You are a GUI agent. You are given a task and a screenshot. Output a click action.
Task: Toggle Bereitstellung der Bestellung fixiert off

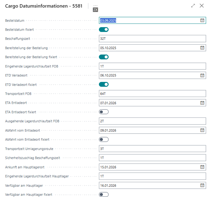coord(104,57)
